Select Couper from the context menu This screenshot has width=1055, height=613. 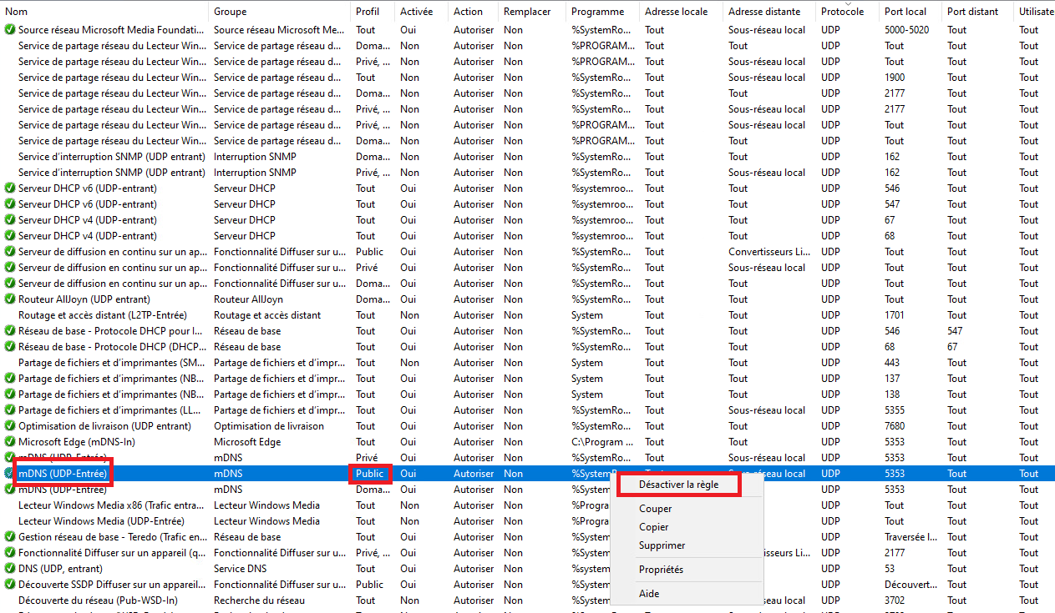(656, 509)
